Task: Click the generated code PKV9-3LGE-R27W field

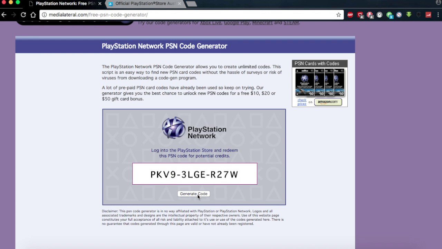Action: [195, 174]
